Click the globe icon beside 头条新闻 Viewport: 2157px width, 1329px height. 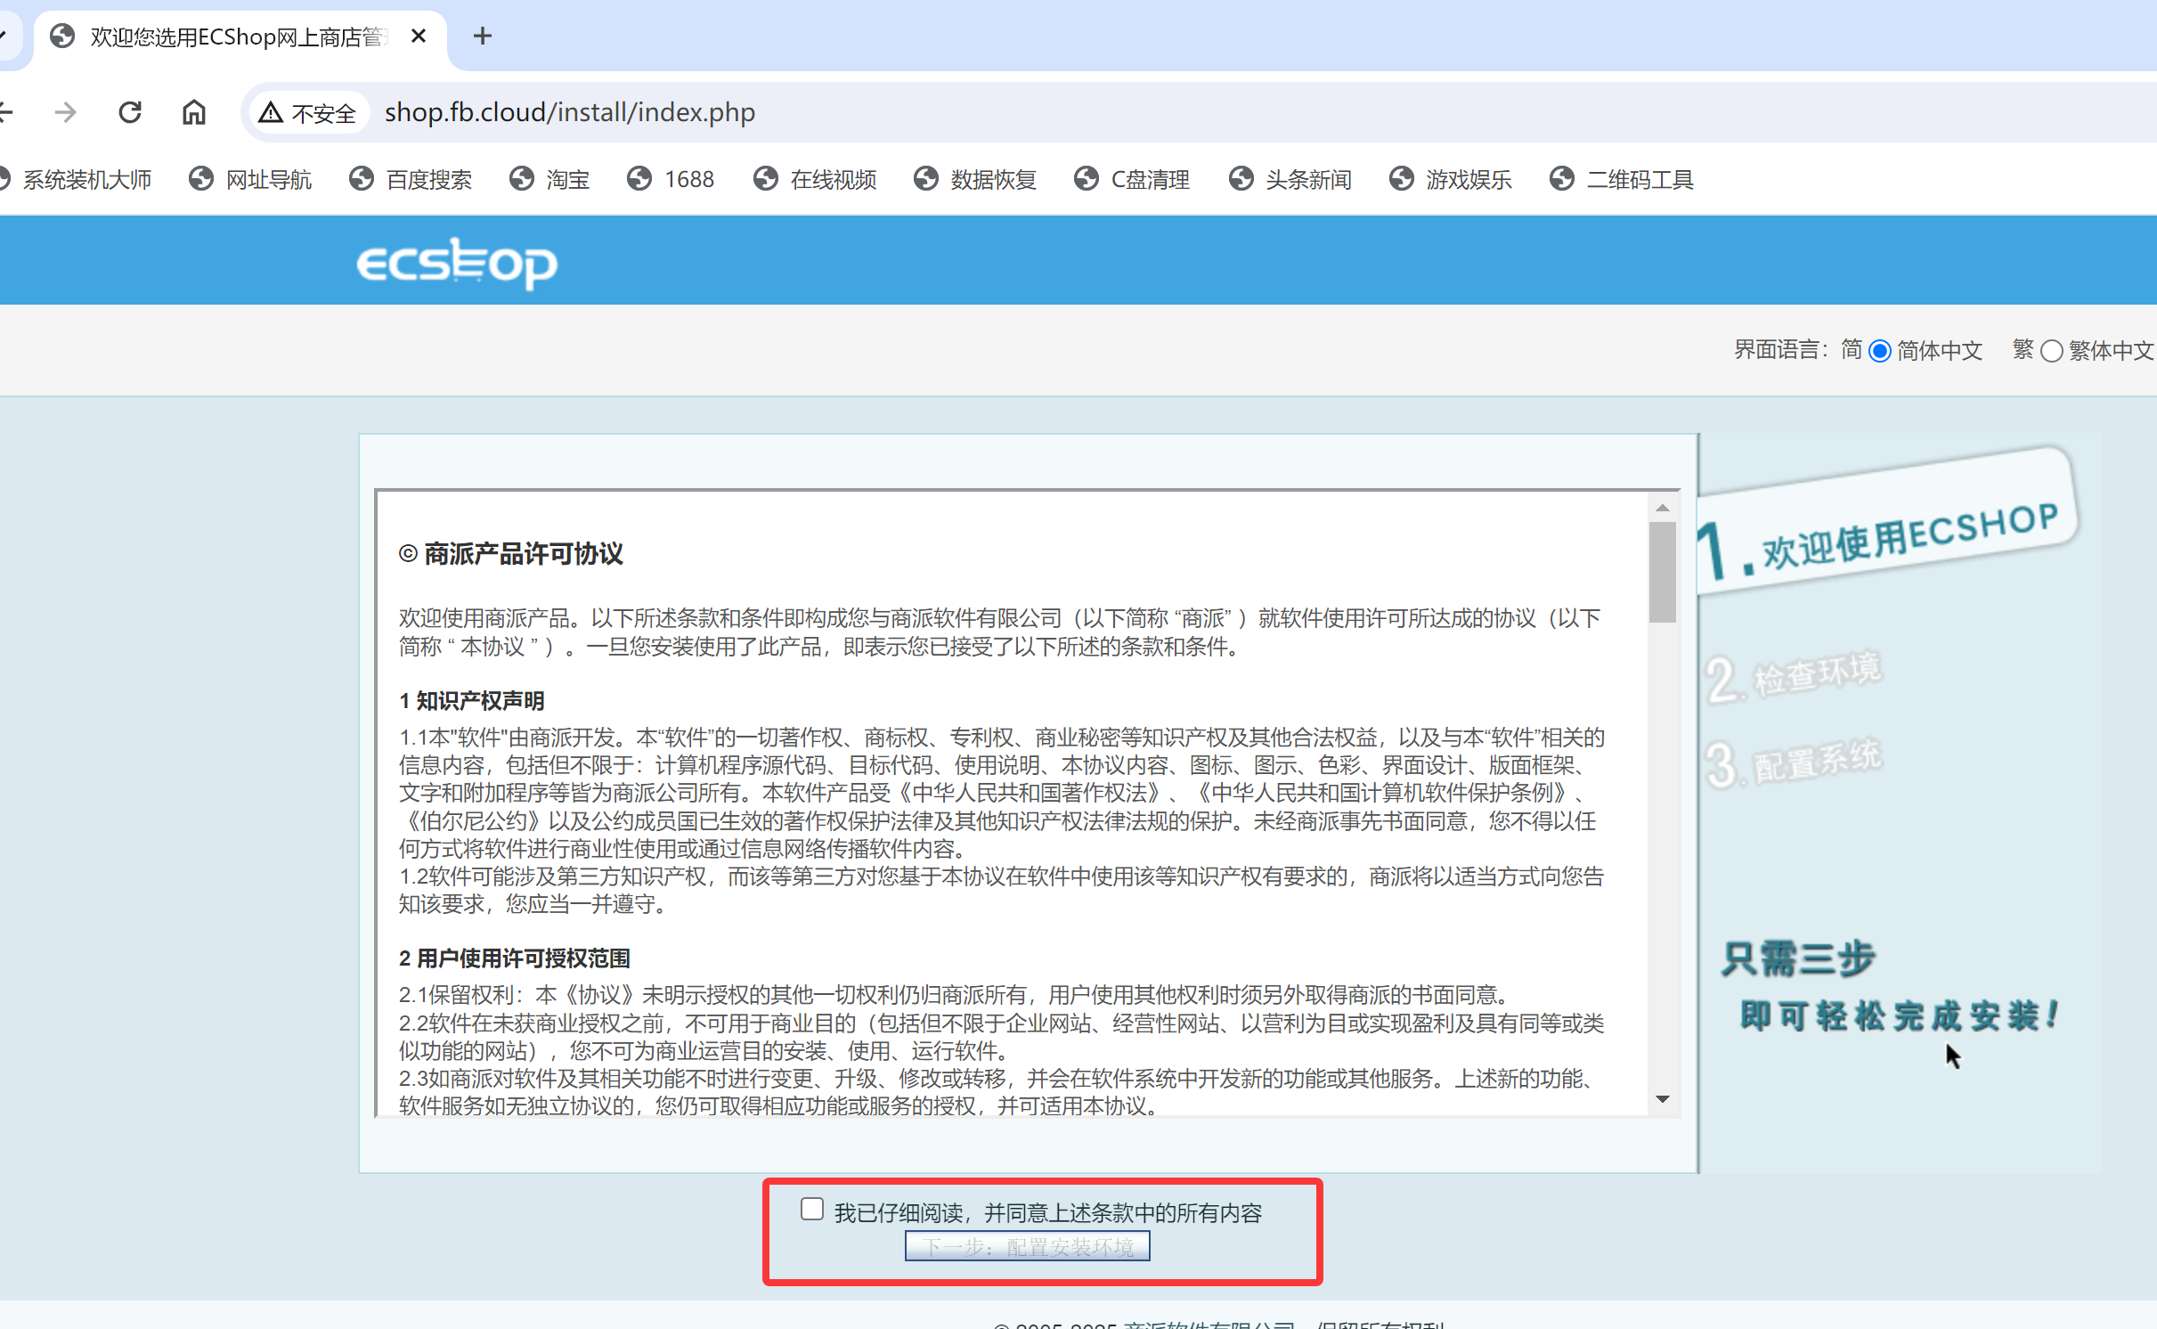1241,179
